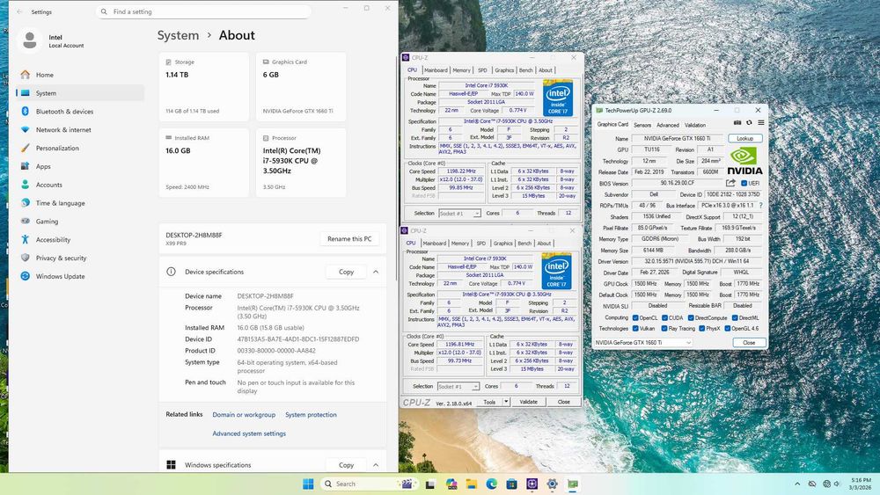Image resolution: width=880 pixels, height=495 pixels.
Task: Open the Bench tab in the back CPU-Z window
Action: [526, 70]
